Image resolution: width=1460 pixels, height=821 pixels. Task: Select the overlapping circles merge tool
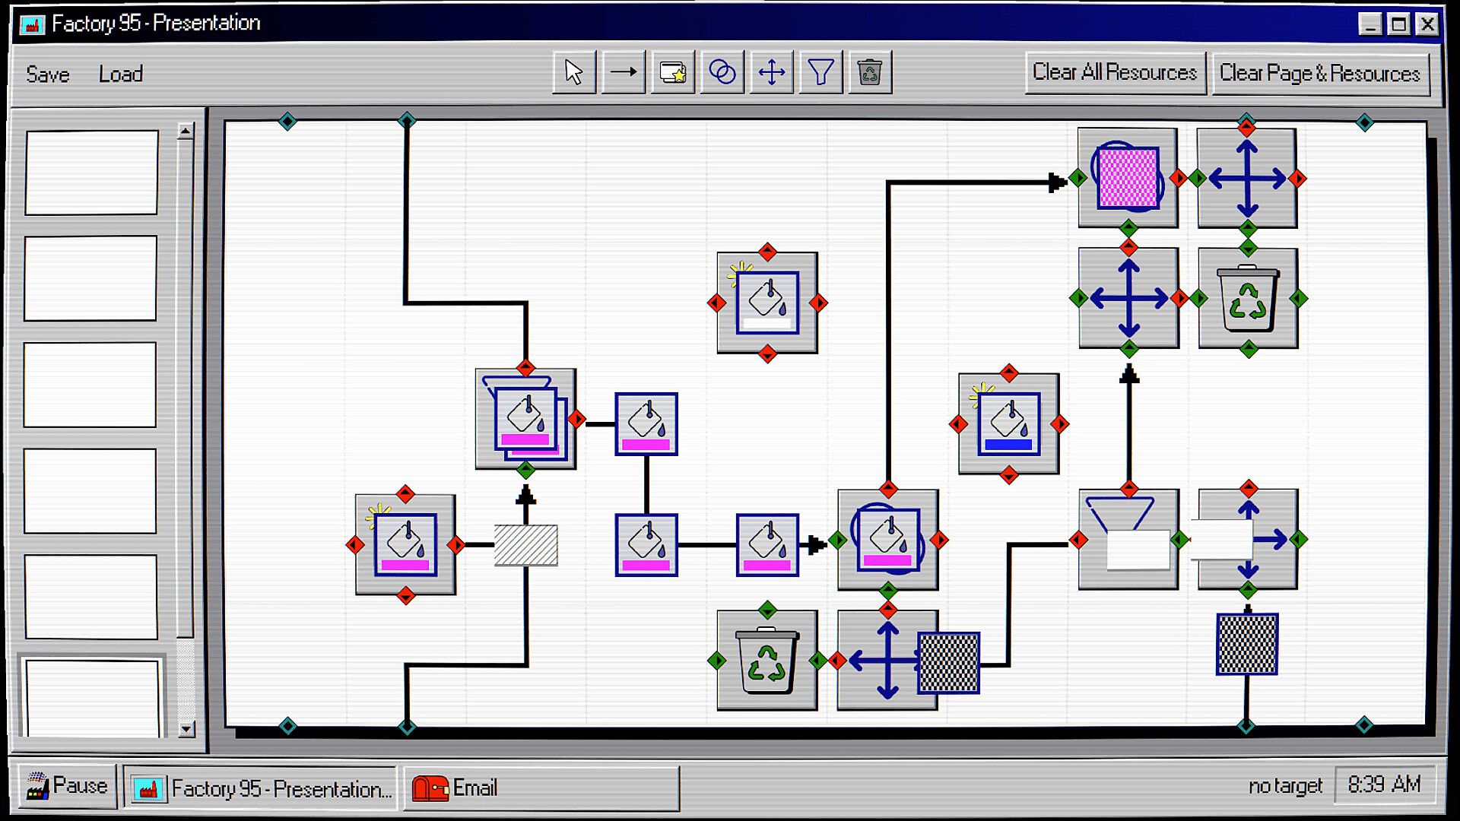click(x=722, y=73)
